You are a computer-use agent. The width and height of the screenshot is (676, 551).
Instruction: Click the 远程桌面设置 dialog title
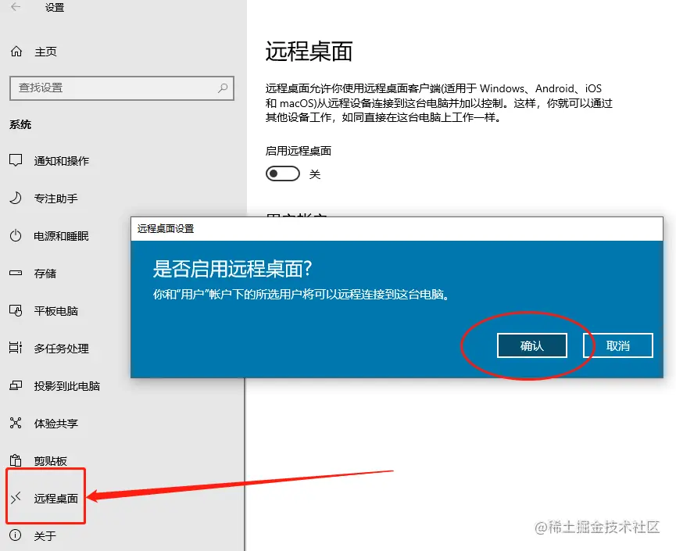pyautogui.click(x=166, y=228)
